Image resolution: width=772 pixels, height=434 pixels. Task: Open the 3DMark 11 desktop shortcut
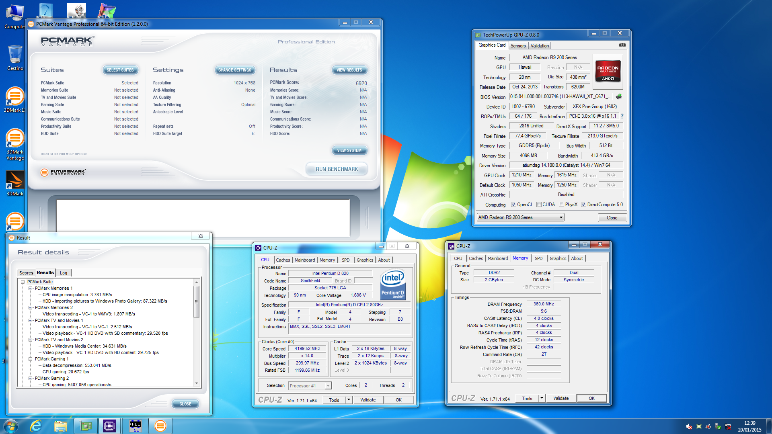(x=14, y=100)
